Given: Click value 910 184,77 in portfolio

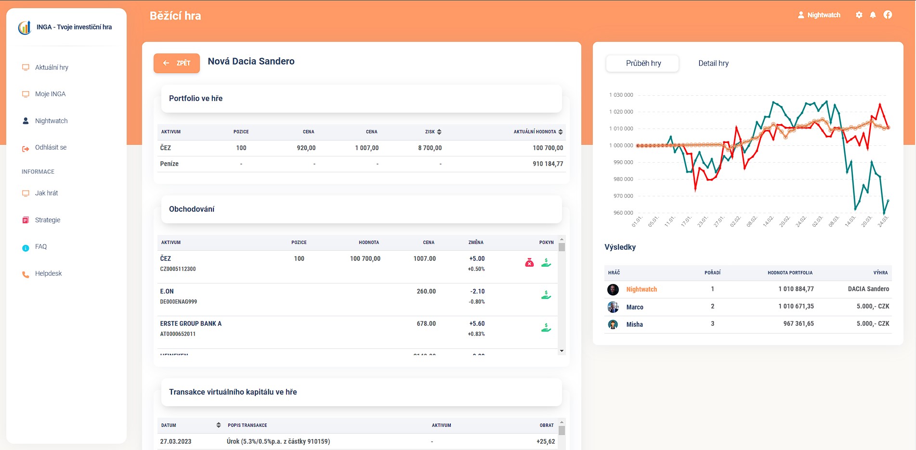Looking at the screenshot, I should [x=548, y=164].
